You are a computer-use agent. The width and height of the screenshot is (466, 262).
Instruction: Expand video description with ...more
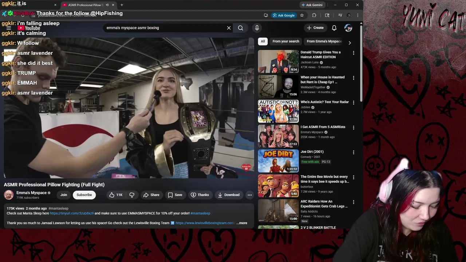tap(242, 223)
